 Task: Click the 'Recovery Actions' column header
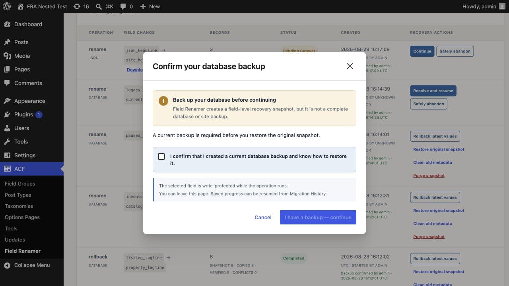click(x=431, y=33)
